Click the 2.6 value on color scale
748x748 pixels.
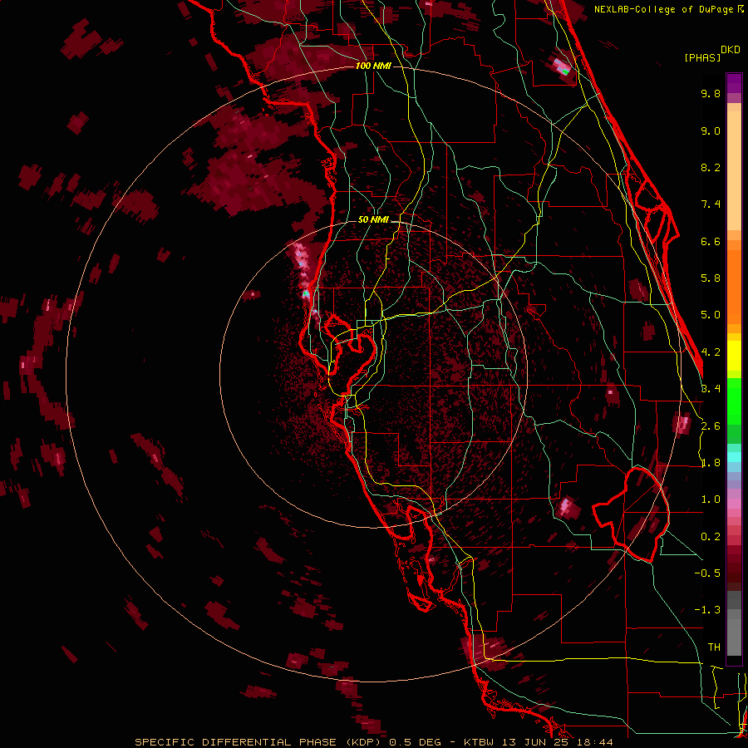point(711,426)
